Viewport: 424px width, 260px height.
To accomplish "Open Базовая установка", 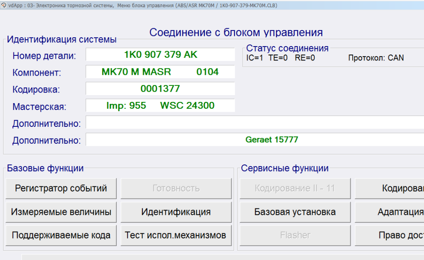I will coord(295,212).
